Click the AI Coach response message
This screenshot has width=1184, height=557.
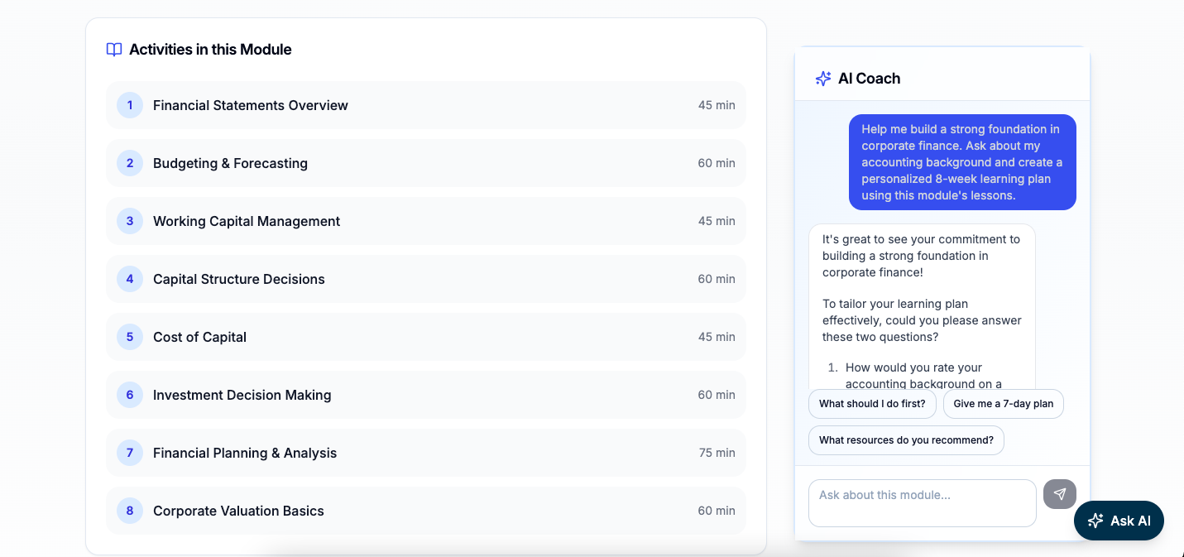point(921,306)
